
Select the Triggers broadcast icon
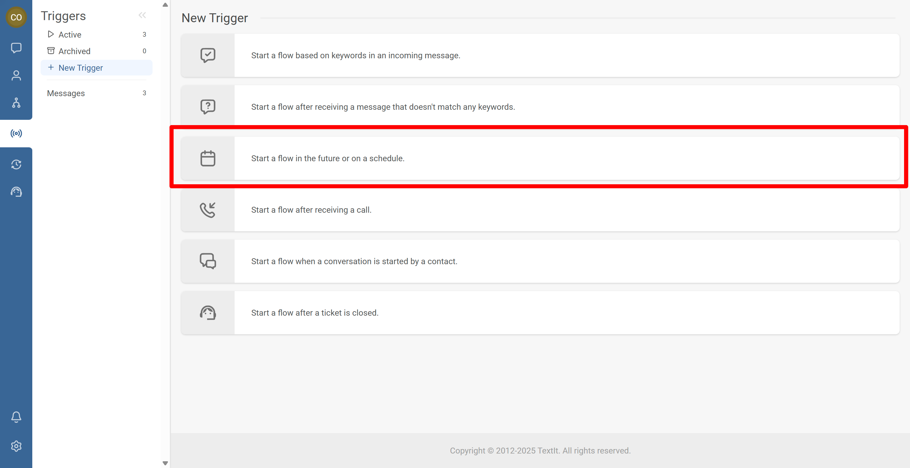coord(16,133)
